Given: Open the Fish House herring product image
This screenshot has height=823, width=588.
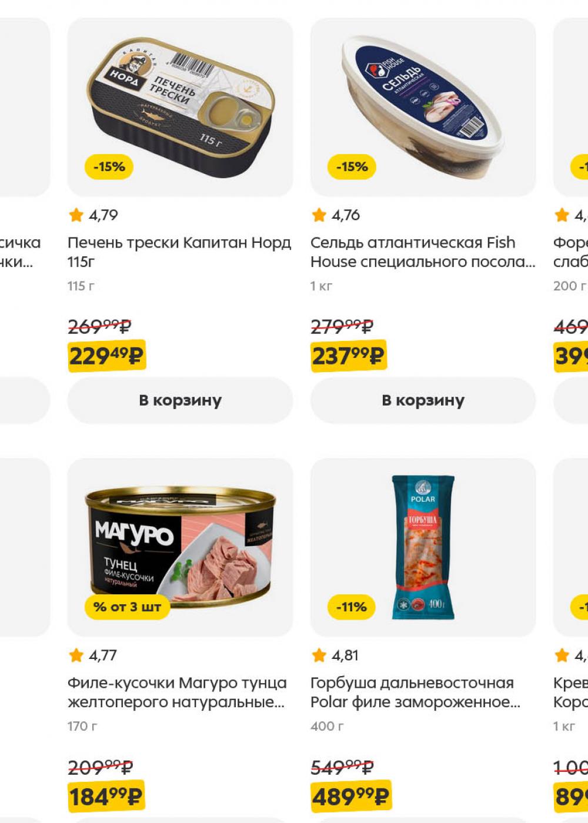Looking at the screenshot, I should point(423,107).
